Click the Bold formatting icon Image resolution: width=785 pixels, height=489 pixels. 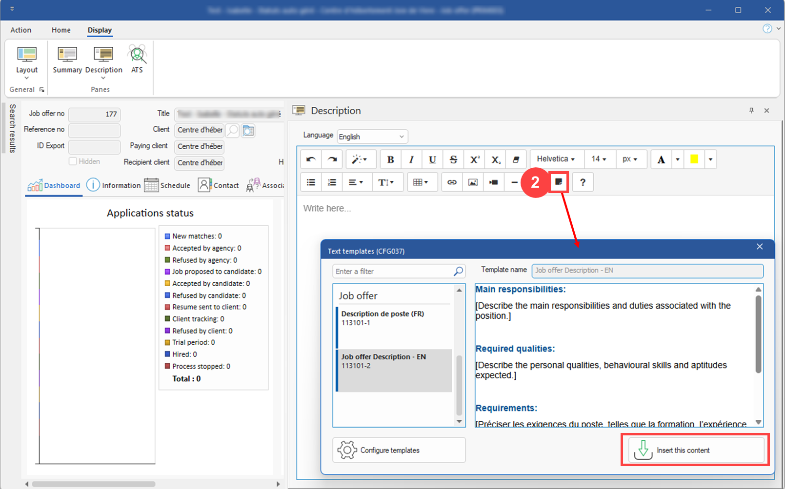390,159
